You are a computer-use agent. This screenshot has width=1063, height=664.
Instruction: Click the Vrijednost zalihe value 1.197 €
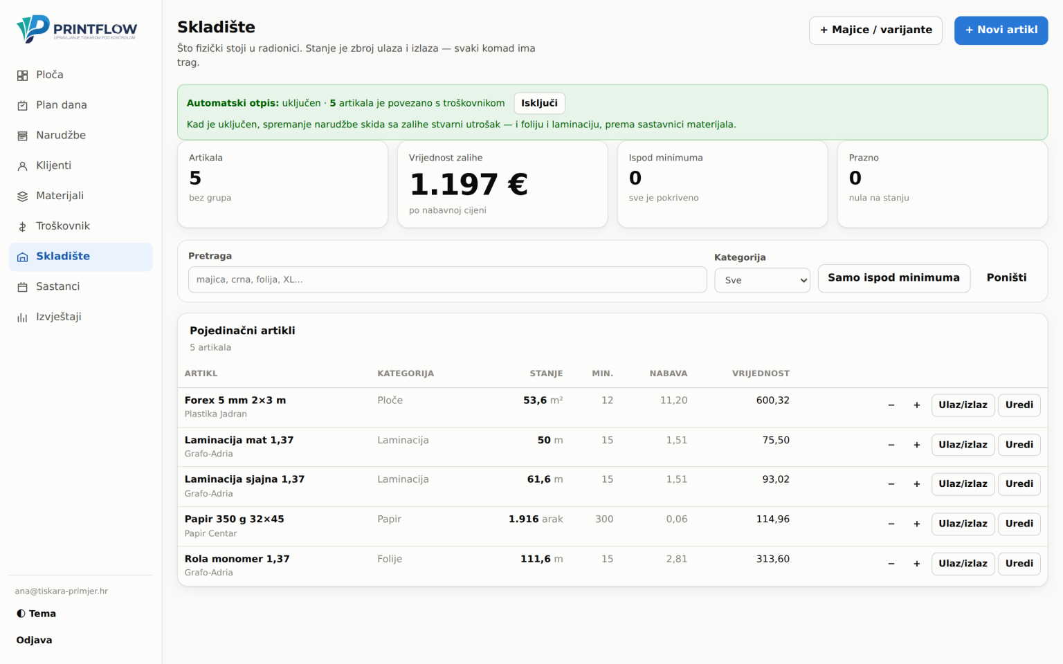[469, 184]
